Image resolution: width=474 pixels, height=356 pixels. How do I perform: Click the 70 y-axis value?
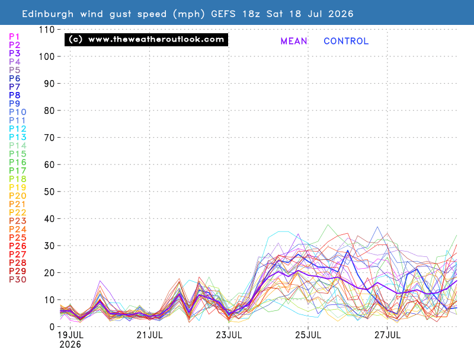49,138
